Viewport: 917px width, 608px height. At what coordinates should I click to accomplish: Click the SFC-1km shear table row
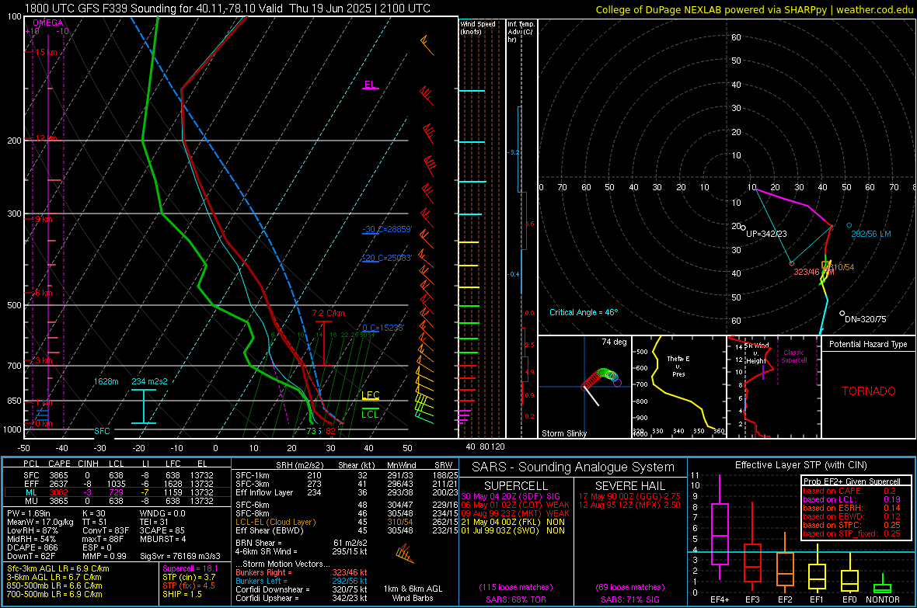[x=347, y=475]
